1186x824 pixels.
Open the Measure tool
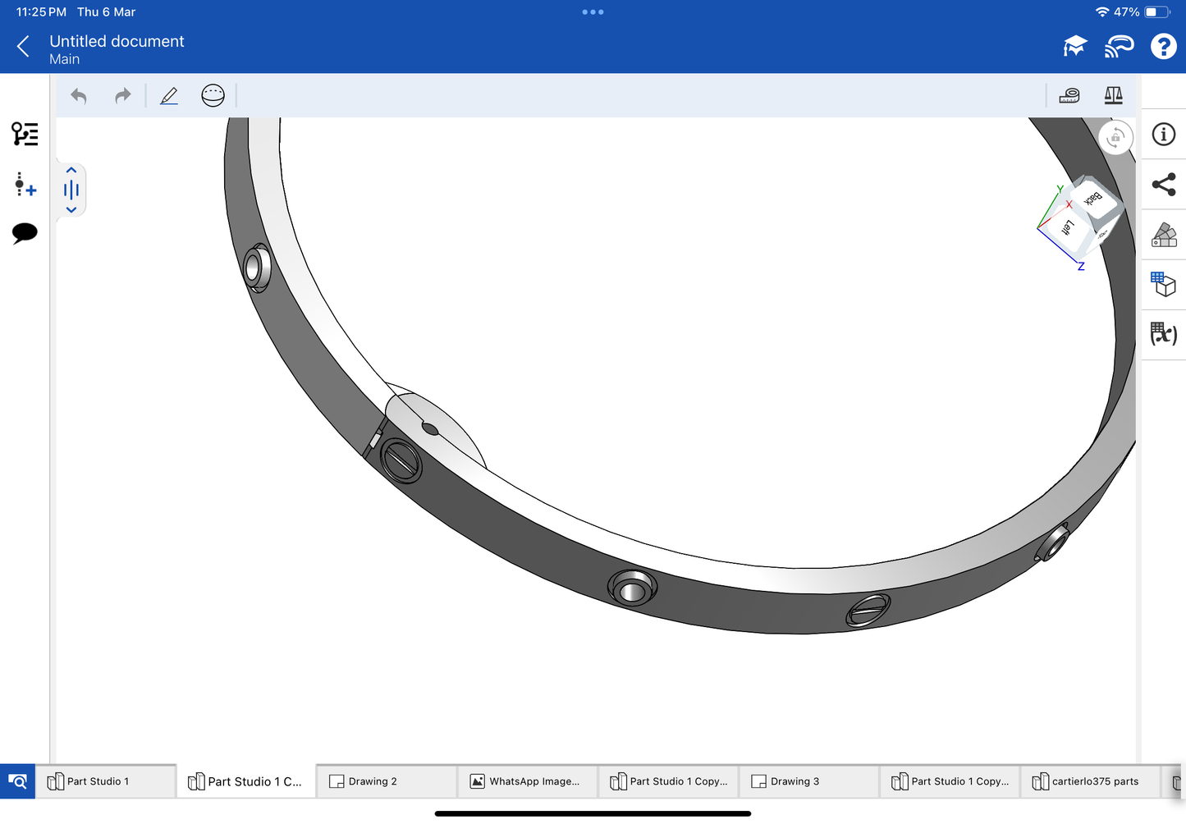pos(1069,96)
